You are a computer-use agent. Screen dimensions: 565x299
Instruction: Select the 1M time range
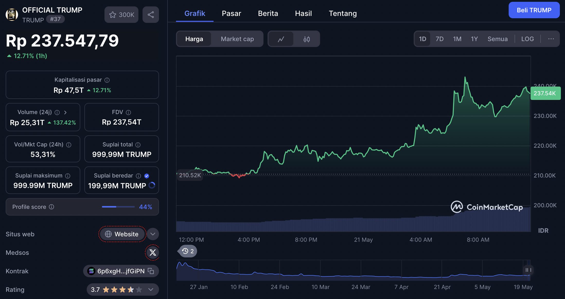(457, 39)
